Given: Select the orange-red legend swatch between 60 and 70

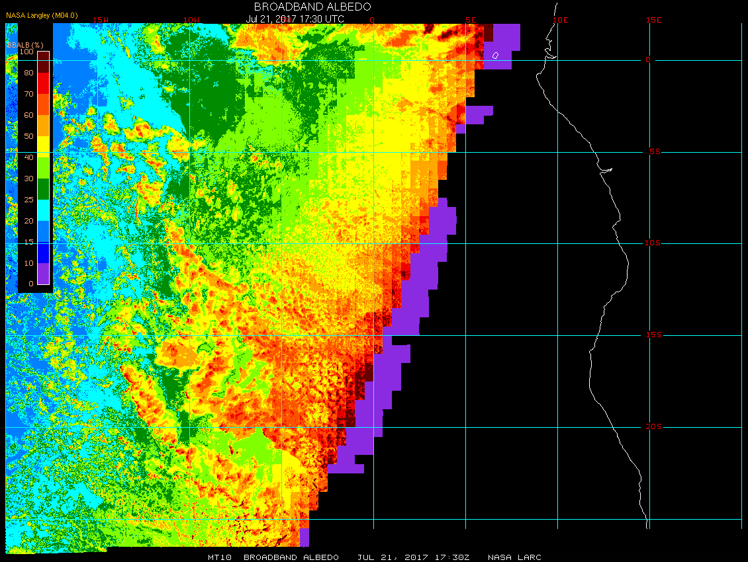Looking at the screenshot, I should (x=44, y=104).
